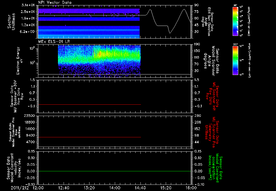276x191 pixels.
Task: Select the green constant velocity line
Action: (x=115, y=171)
